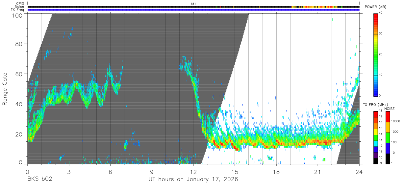Click the UT hour tick '18' on x-axis

pos(276,172)
